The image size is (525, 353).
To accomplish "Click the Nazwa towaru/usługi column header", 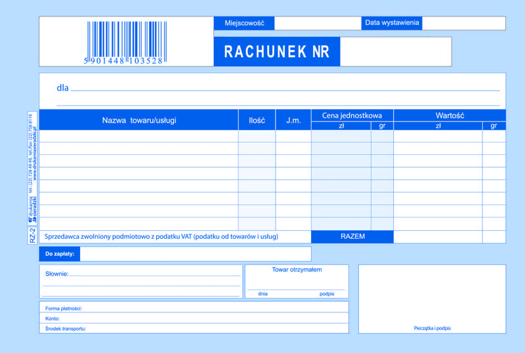I will [x=139, y=120].
